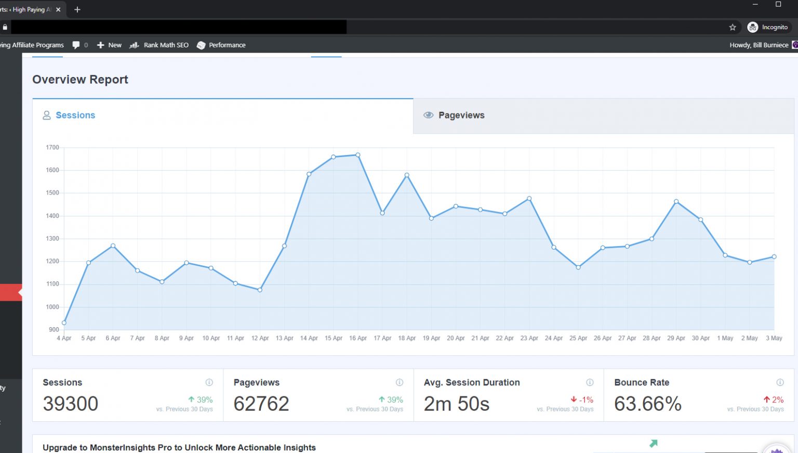Click the lock icon in address bar
This screenshot has height=453, width=798.
pos(5,27)
